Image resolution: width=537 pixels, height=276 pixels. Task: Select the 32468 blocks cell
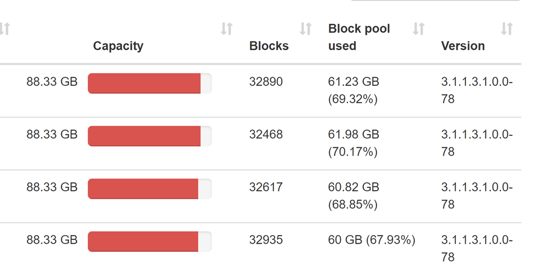click(x=266, y=134)
